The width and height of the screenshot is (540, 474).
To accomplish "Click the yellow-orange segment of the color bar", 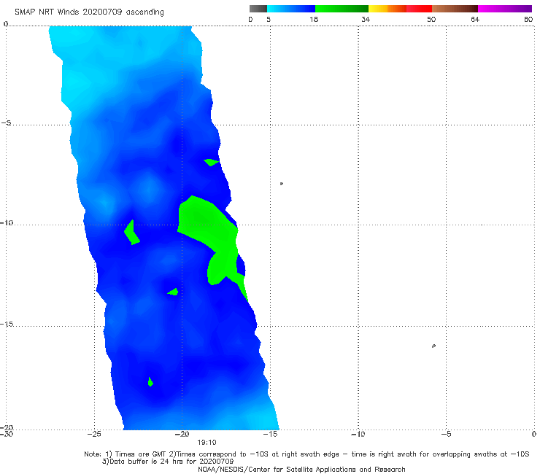I will 387,9.
